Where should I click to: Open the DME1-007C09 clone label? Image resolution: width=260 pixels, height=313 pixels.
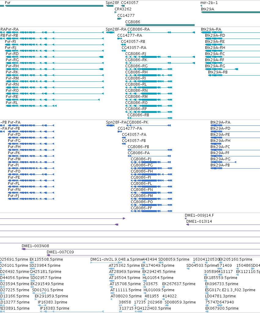pyautogui.click(x=60, y=252)
